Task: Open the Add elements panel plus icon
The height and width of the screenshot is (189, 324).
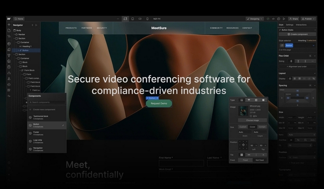Action: tap(9, 25)
